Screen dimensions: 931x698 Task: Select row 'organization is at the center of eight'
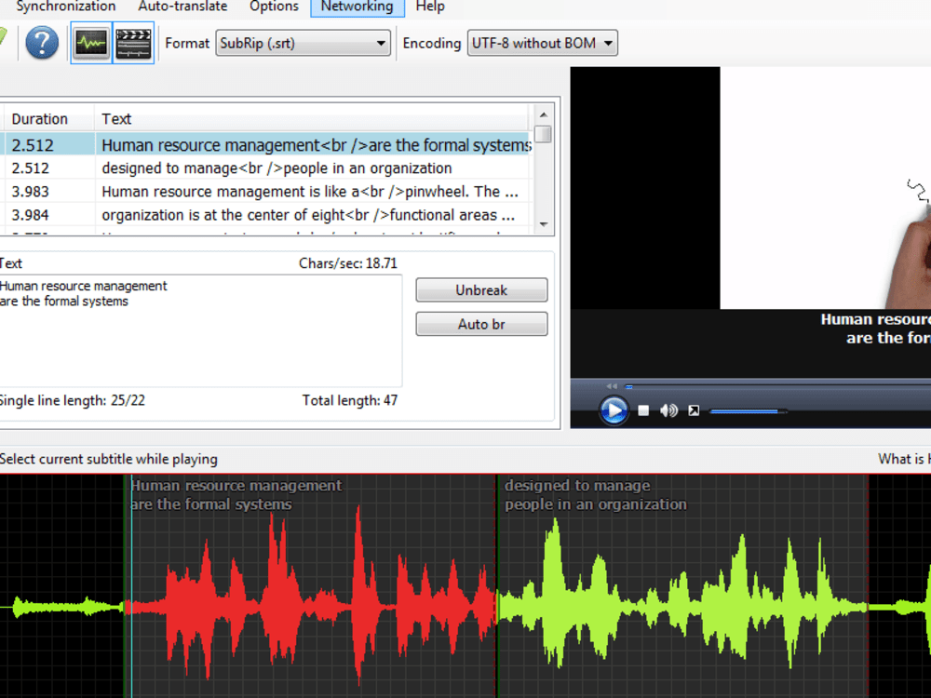[264, 215]
